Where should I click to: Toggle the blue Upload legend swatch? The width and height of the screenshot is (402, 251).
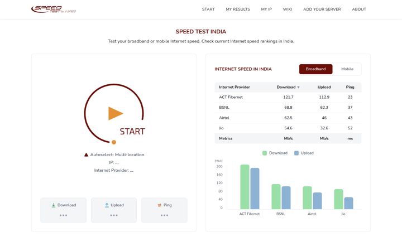[296, 153]
